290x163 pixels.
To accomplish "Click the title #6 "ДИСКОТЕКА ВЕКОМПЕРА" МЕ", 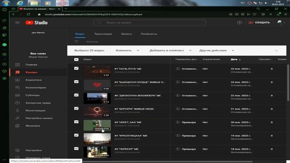I will (138, 96).
